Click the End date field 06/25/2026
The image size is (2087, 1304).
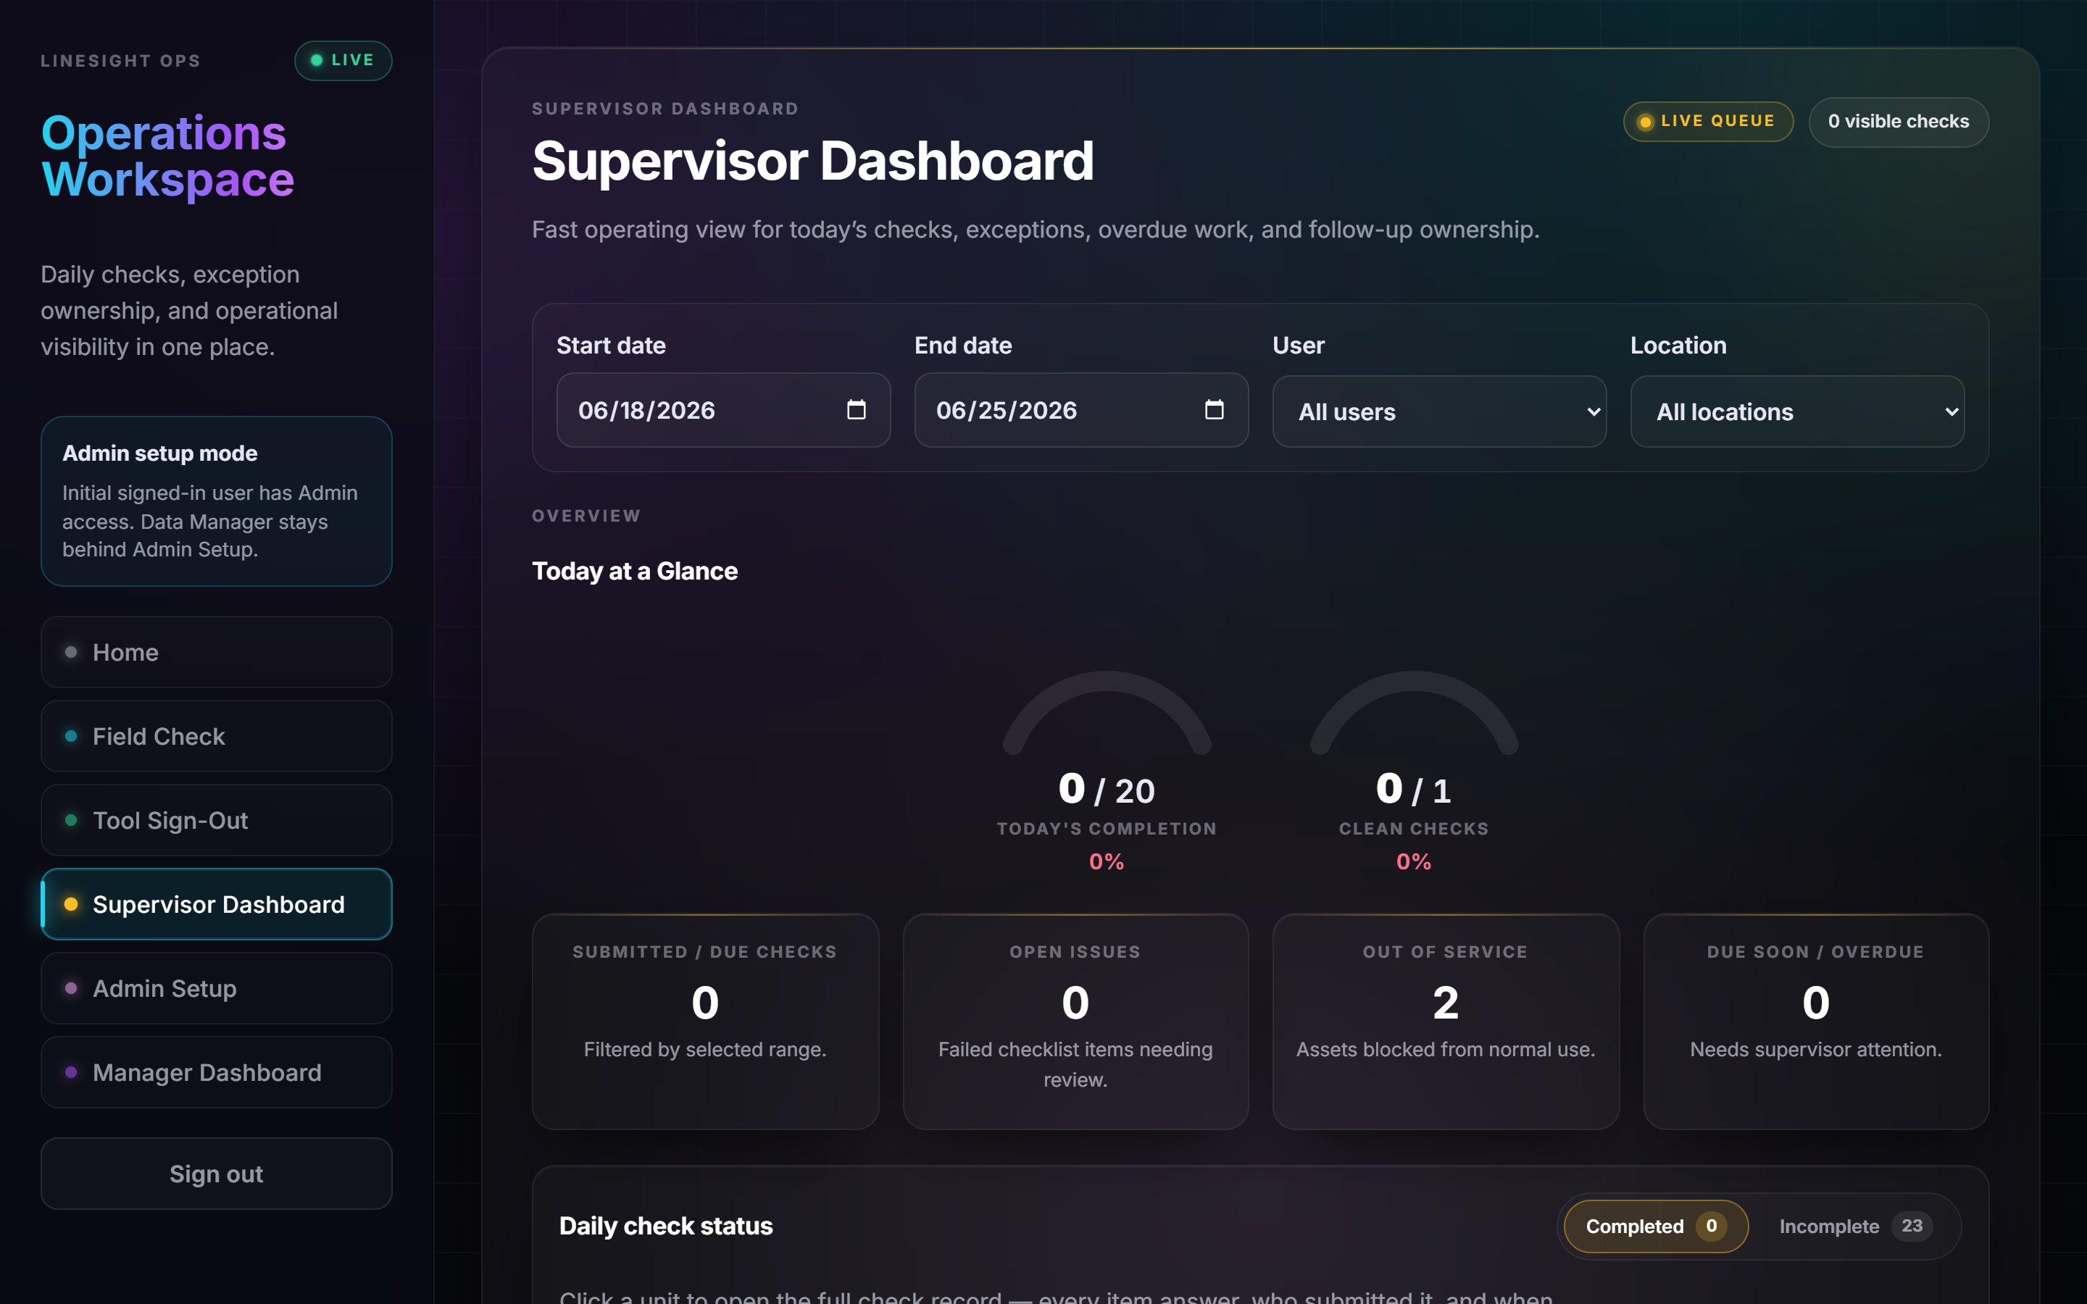pos(1081,409)
